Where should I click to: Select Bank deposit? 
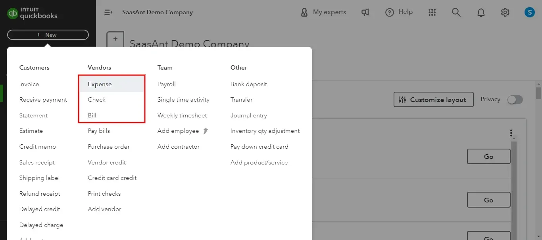[x=249, y=84]
